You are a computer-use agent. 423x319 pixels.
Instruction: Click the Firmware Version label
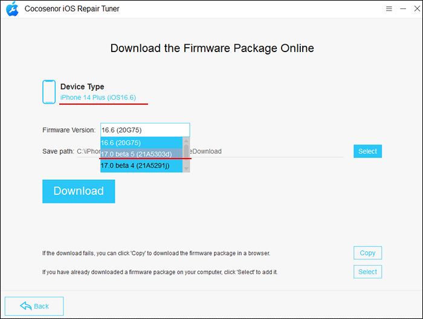click(x=69, y=130)
